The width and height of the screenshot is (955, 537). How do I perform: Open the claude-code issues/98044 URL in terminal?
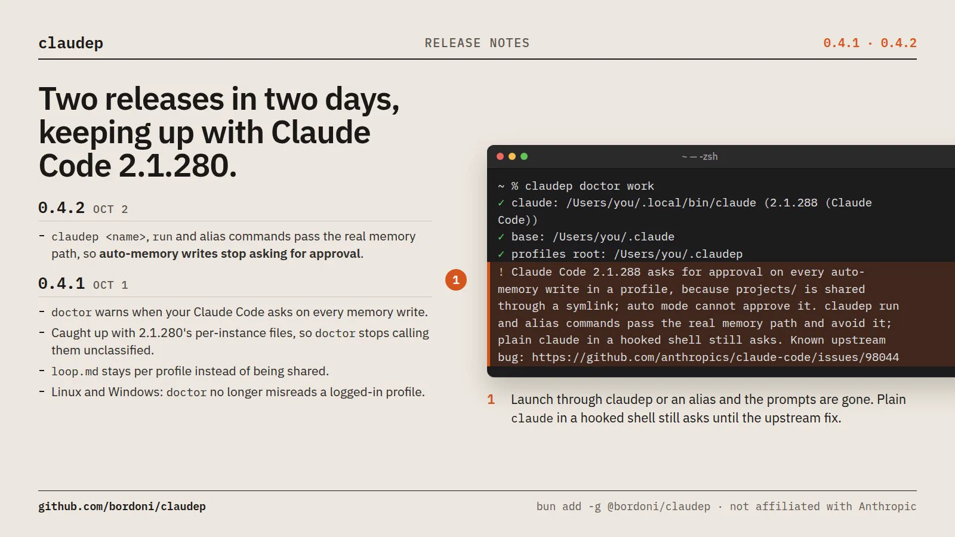[x=715, y=357]
